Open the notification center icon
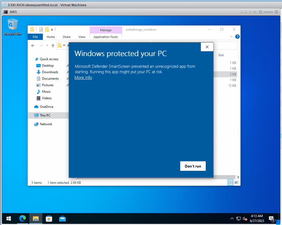Viewport: 282px width, 225px height. pos(272,219)
